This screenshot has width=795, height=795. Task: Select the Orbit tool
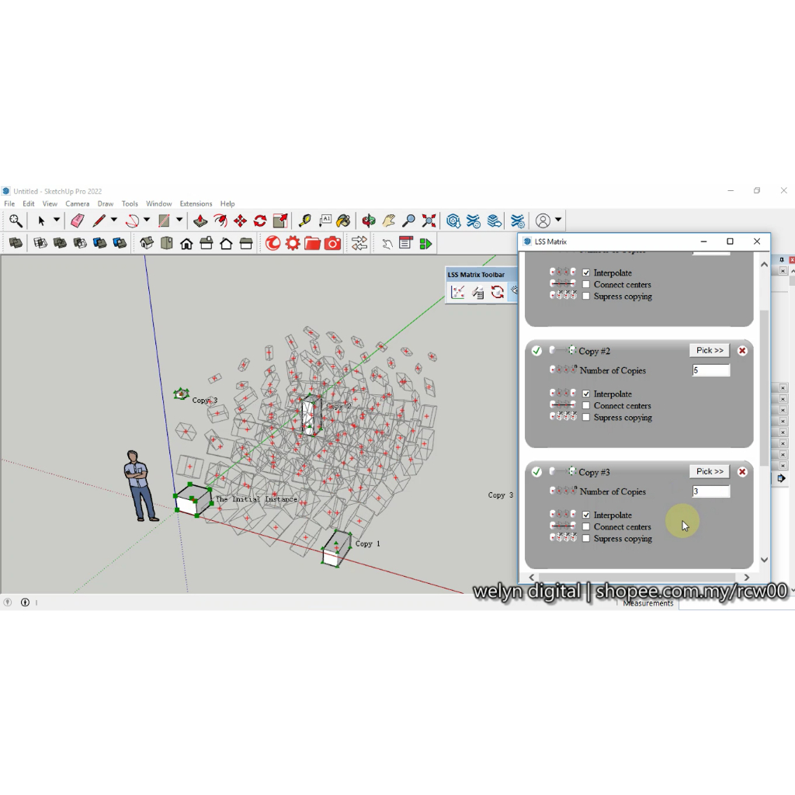pos(369,221)
